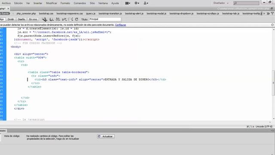Viewport: 275px width, 155px height.
Task: Click the Unicode (UTF-8) encoding status text
Action: tap(264, 127)
